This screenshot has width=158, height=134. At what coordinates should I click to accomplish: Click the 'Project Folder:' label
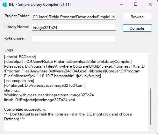coord(17,16)
